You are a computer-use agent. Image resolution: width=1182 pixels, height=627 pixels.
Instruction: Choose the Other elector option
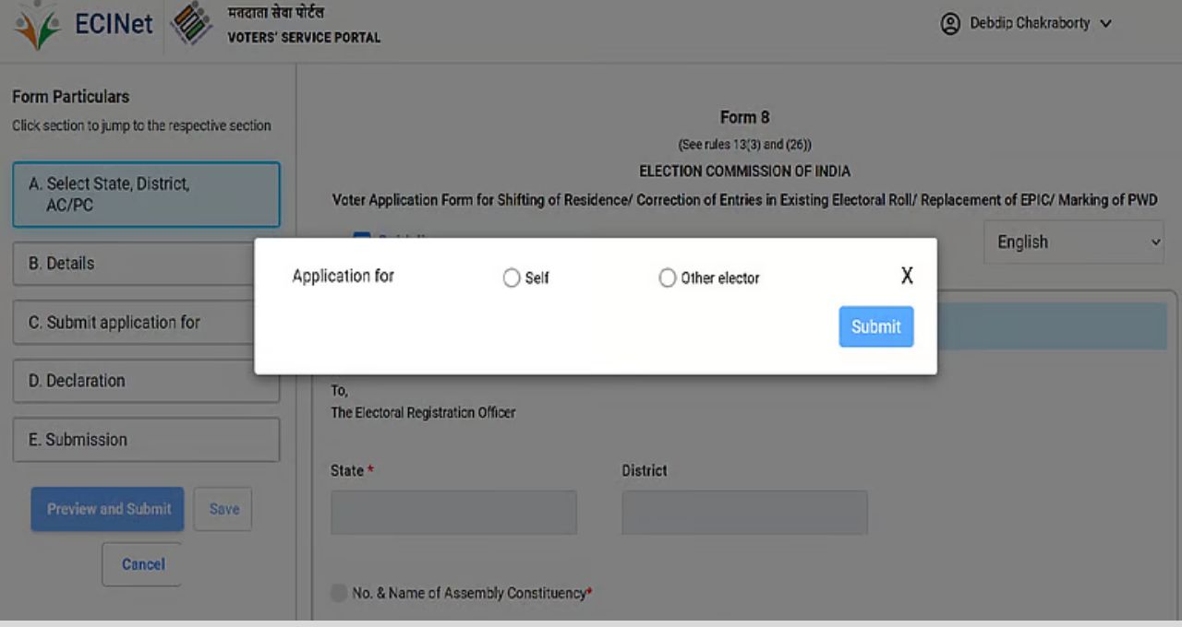click(668, 278)
